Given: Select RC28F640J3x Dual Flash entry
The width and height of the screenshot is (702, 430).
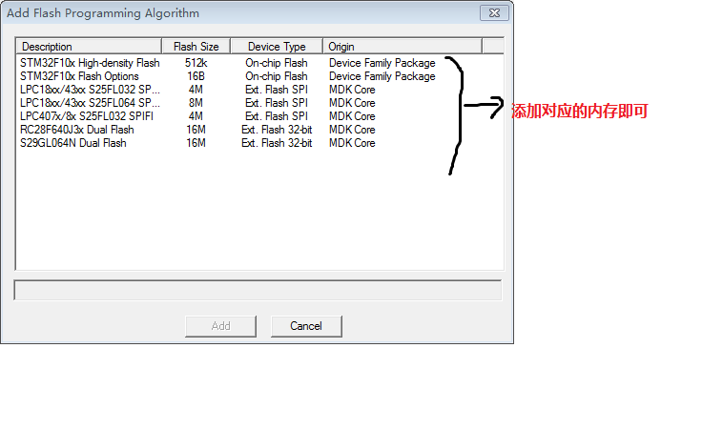Looking at the screenshot, I should (77, 130).
